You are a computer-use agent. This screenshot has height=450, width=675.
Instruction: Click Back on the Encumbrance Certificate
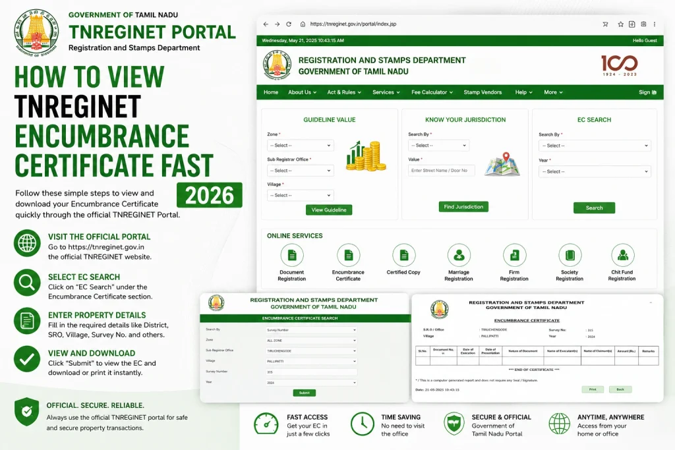point(620,389)
